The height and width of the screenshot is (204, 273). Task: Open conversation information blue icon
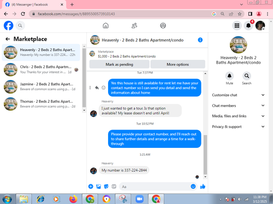click(200, 40)
